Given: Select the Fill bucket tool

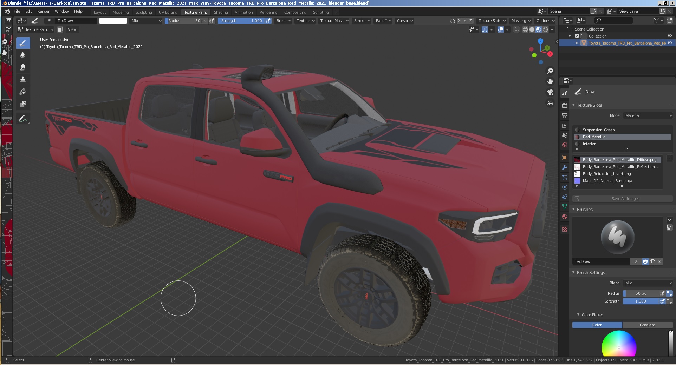Looking at the screenshot, I should point(23,92).
